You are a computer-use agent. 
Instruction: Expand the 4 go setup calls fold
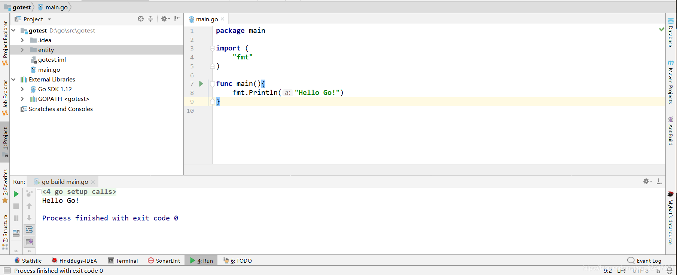point(39,192)
